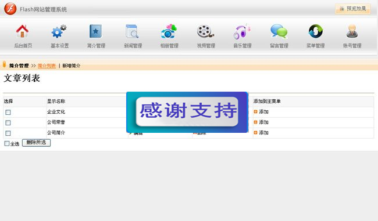
Task: Toggle the 全选 select-all checkbox
Action: tap(7, 144)
